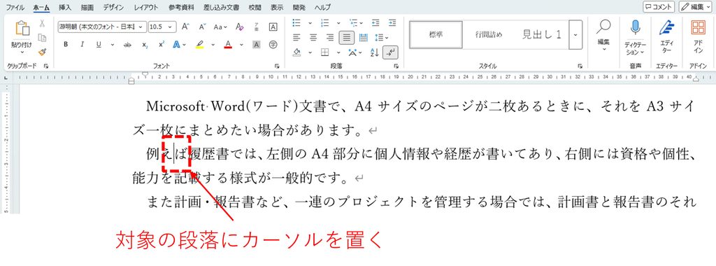Viewport: 716px width, 266px height.
Task: Apply the 見出し 1 (Heading 1) style
Action: (x=542, y=35)
